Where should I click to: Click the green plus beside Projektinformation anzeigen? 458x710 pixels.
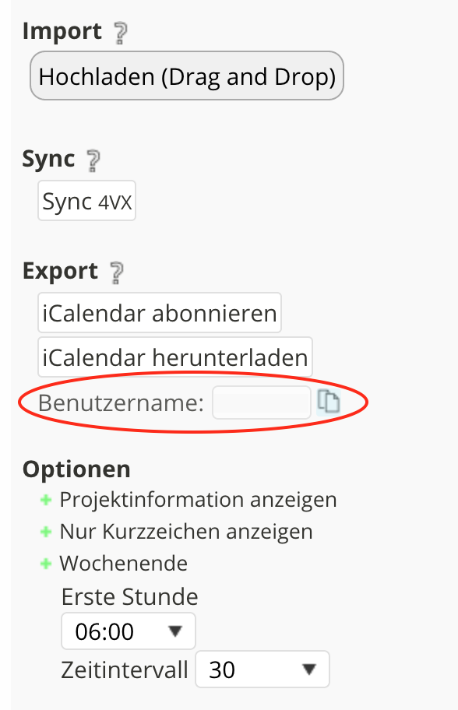[x=47, y=500]
